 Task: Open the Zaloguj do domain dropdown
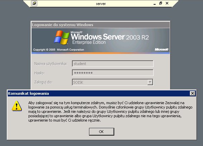150,82
